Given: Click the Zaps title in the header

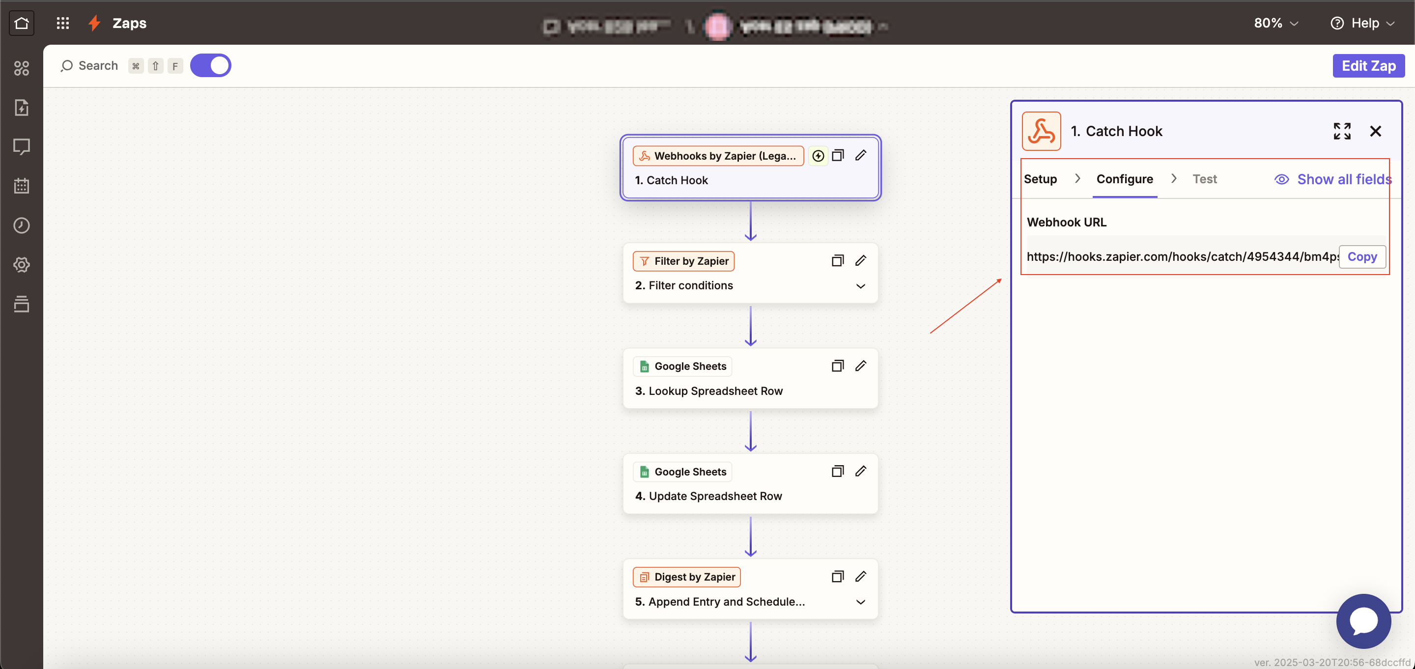Looking at the screenshot, I should [129, 23].
